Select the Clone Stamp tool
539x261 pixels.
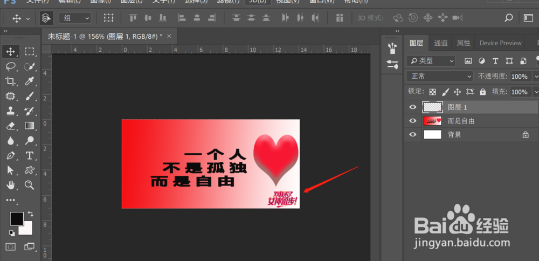pos(10,111)
